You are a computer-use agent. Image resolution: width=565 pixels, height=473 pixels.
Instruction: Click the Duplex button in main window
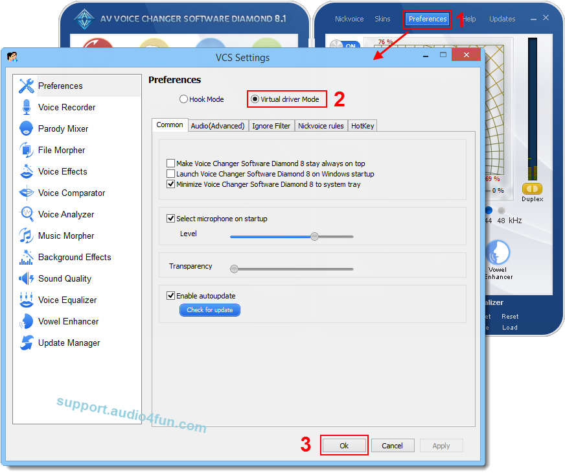(532, 189)
